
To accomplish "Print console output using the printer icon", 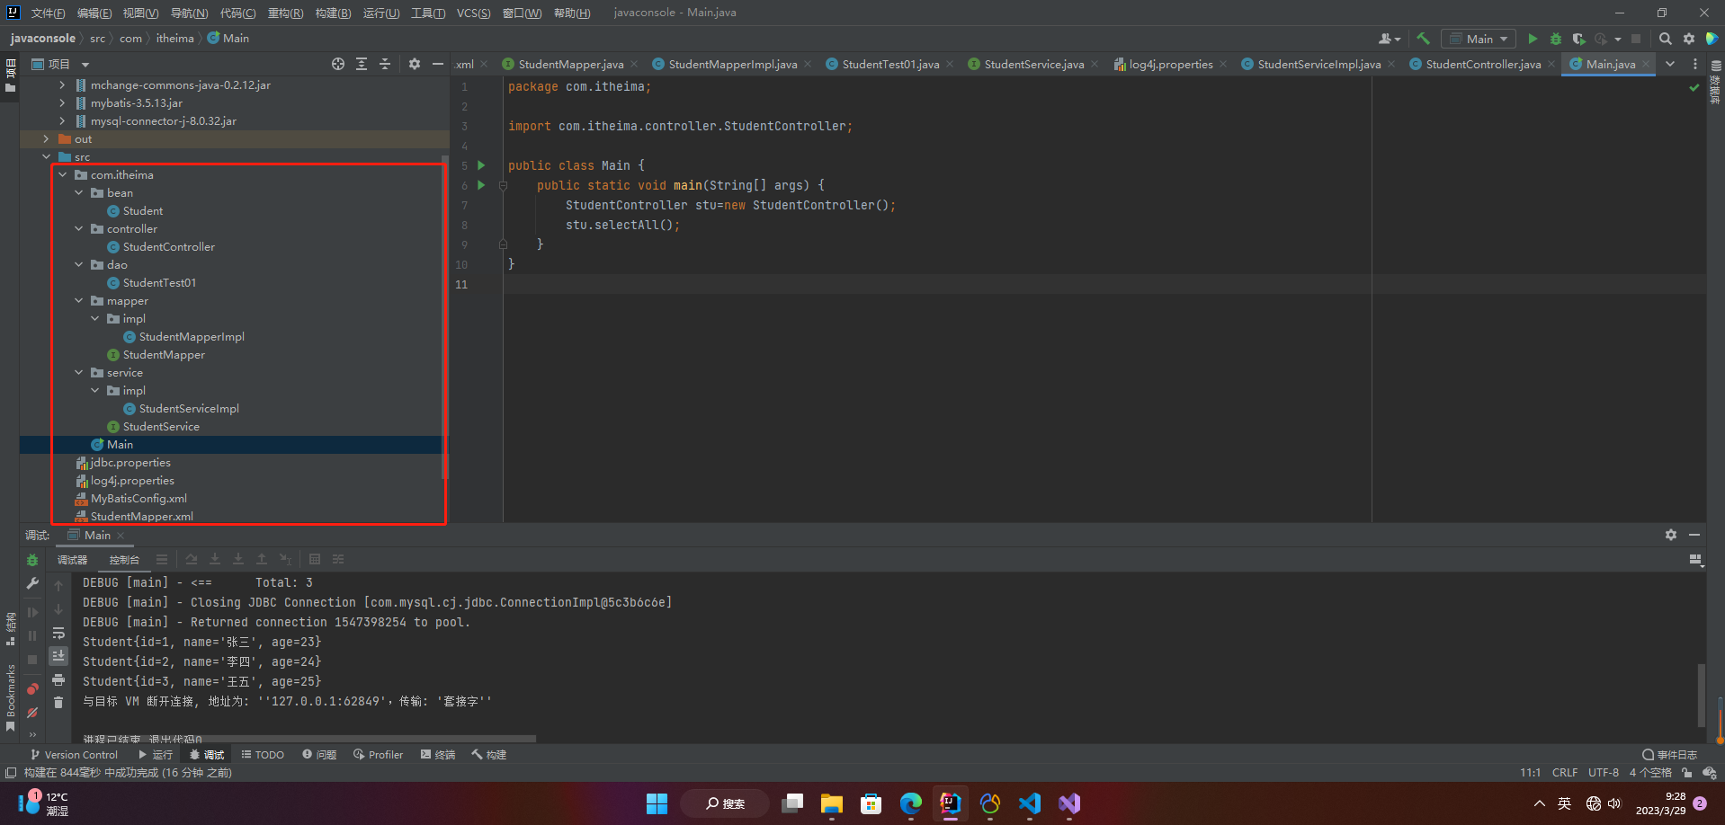I will [58, 679].
